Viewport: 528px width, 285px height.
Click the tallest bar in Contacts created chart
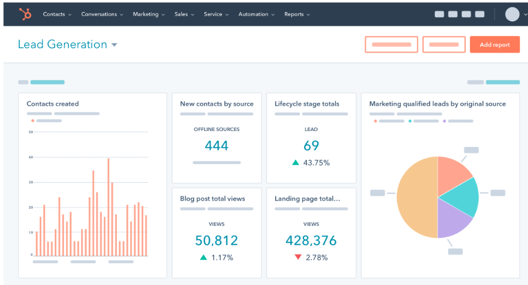108,207
